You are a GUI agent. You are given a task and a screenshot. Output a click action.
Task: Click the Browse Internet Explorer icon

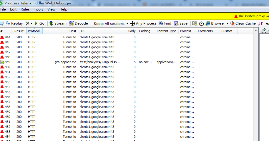point(208,23)
